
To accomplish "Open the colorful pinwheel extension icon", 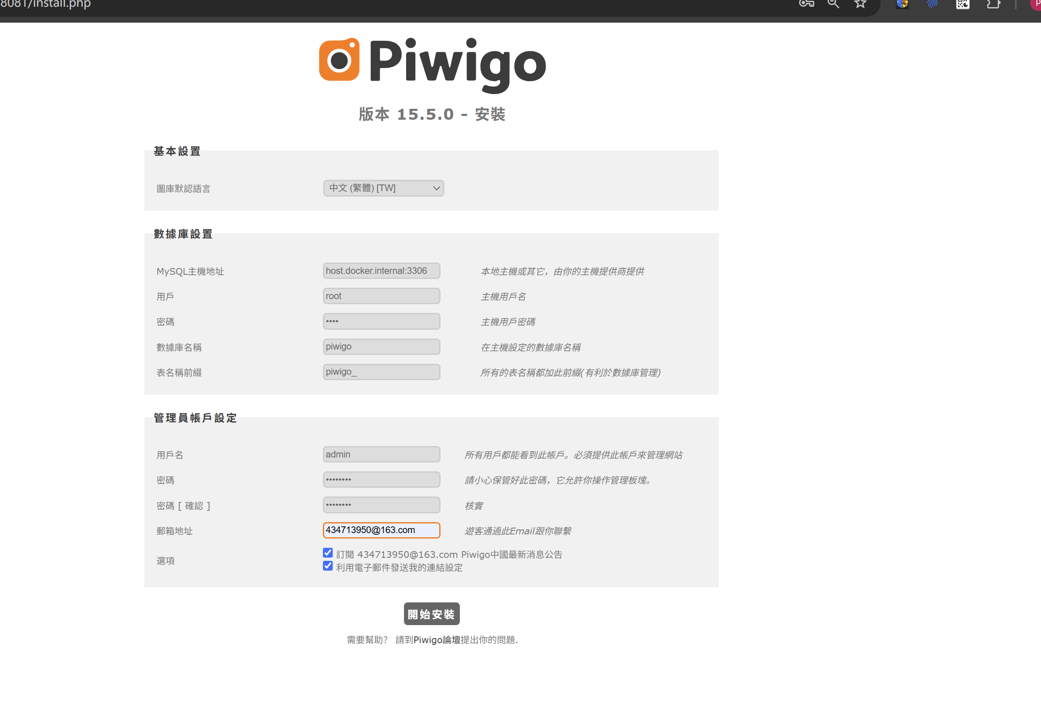I will pyautogui.click(x=902, y=4).
